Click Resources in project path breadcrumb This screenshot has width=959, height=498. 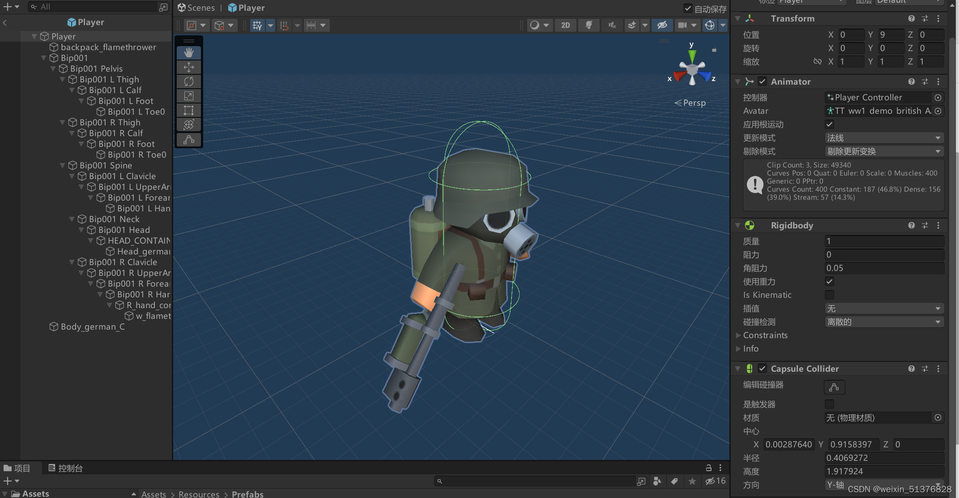coord(199,494)
